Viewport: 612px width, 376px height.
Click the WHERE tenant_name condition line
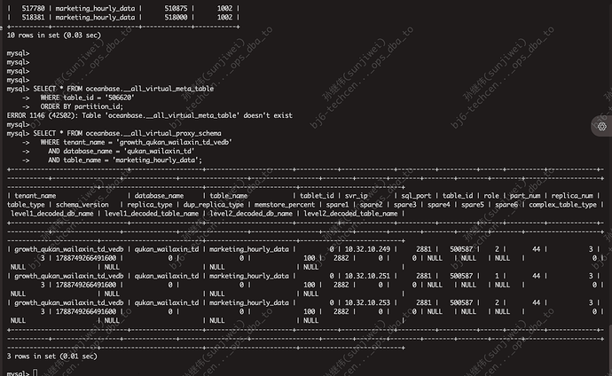coord(137,142)
